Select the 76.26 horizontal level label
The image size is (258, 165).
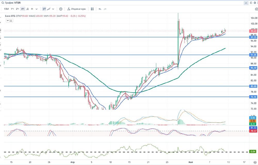click(253, 97)
